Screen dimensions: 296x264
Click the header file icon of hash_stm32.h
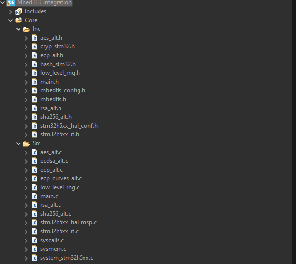tap(34, 64)
